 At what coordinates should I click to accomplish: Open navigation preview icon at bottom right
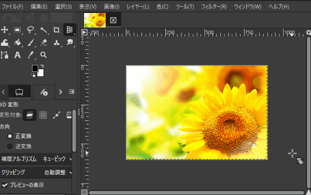[308, 192]
